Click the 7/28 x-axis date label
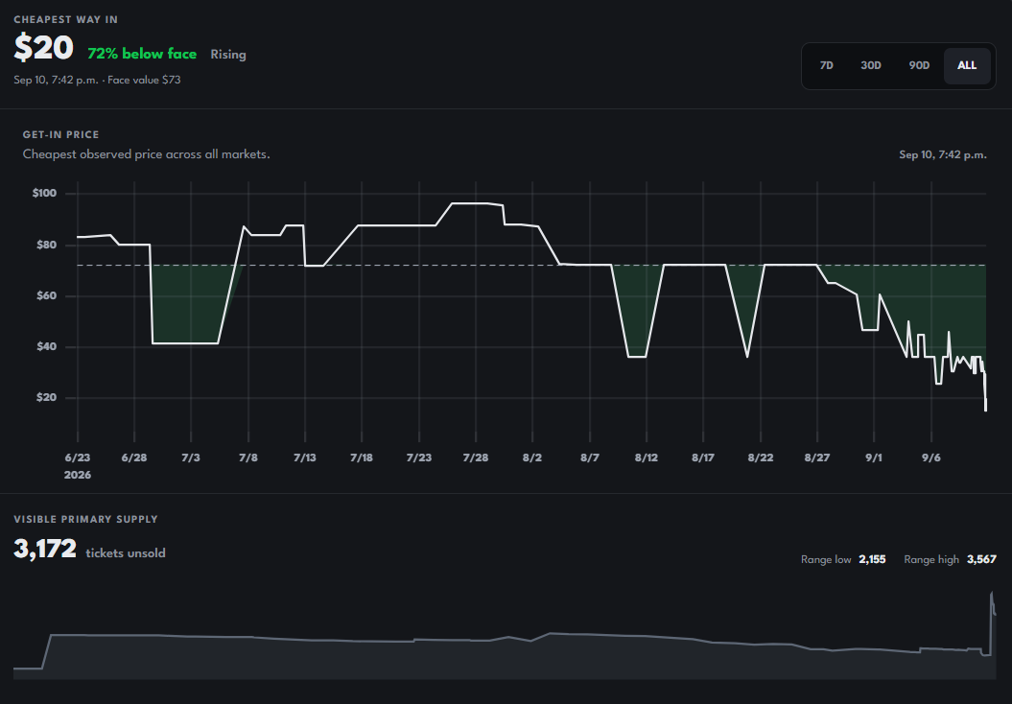1012x704 pixels. point(476,458)
